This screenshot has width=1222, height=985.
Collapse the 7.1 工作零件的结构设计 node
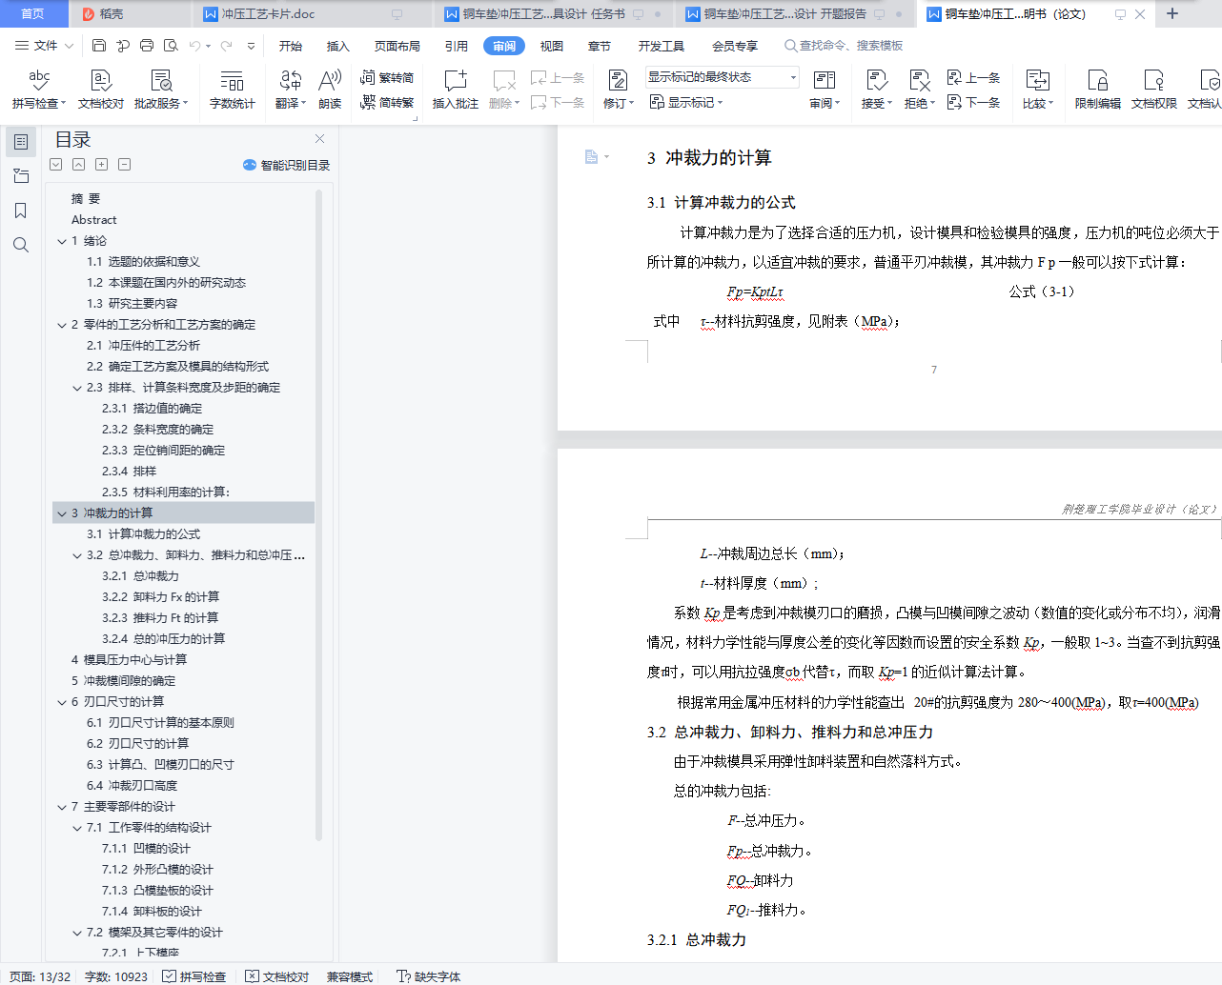pyautogui.click(x=77, y=828)
